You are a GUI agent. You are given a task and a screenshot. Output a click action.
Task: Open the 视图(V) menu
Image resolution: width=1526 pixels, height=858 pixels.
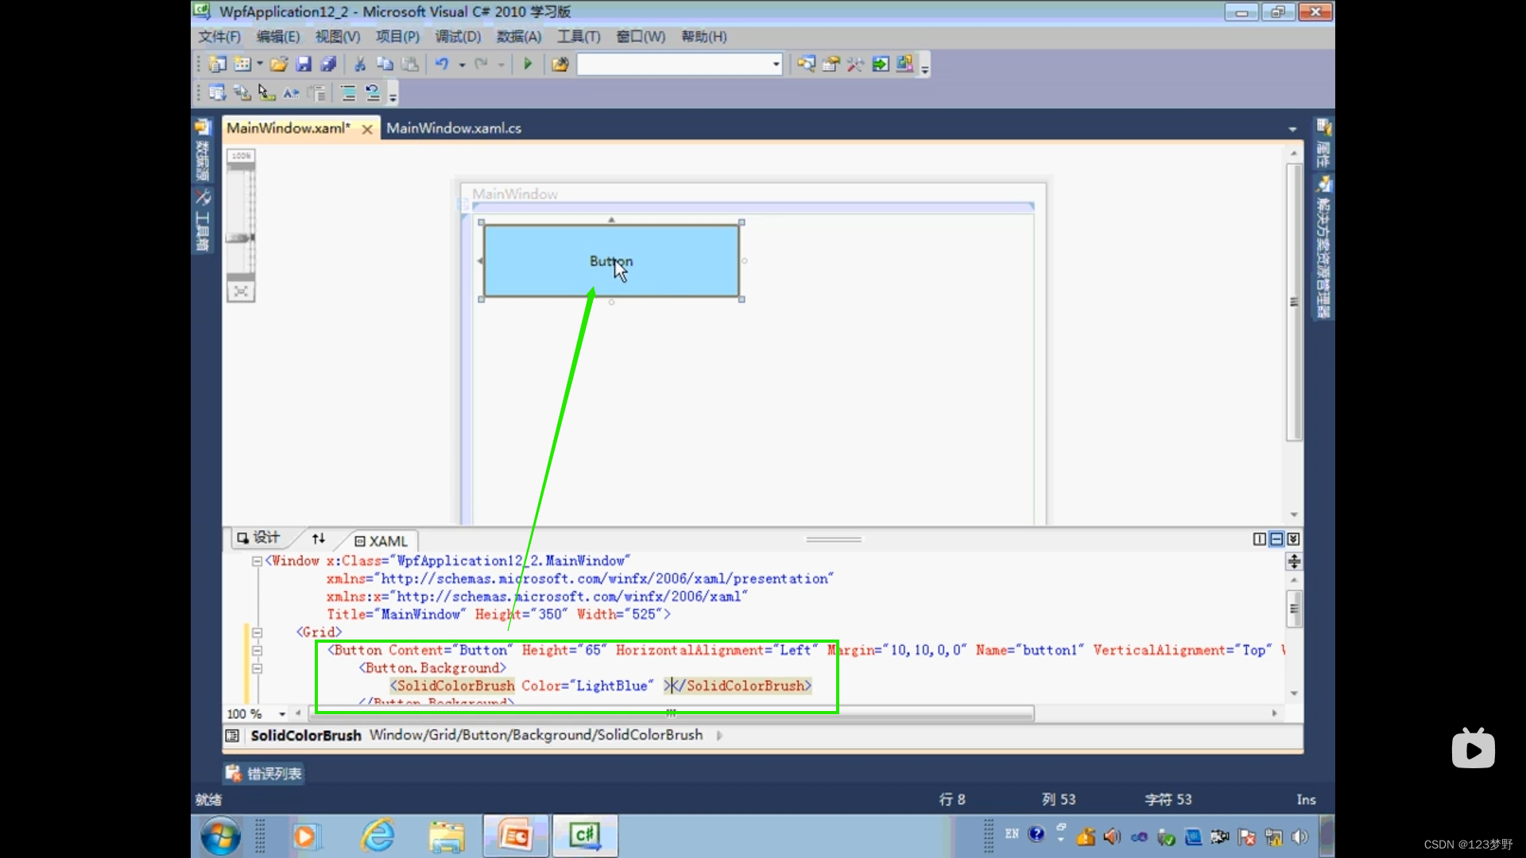(x=338, y=37)
